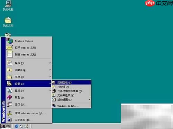Click the 文档 (Documents) folder icon

pyautogui.click(x=10, y=77)
